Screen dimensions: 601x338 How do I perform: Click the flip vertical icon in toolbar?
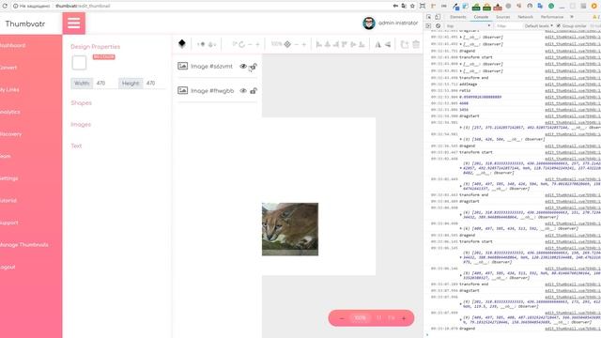pyautogui.click(x=388, y=44)
